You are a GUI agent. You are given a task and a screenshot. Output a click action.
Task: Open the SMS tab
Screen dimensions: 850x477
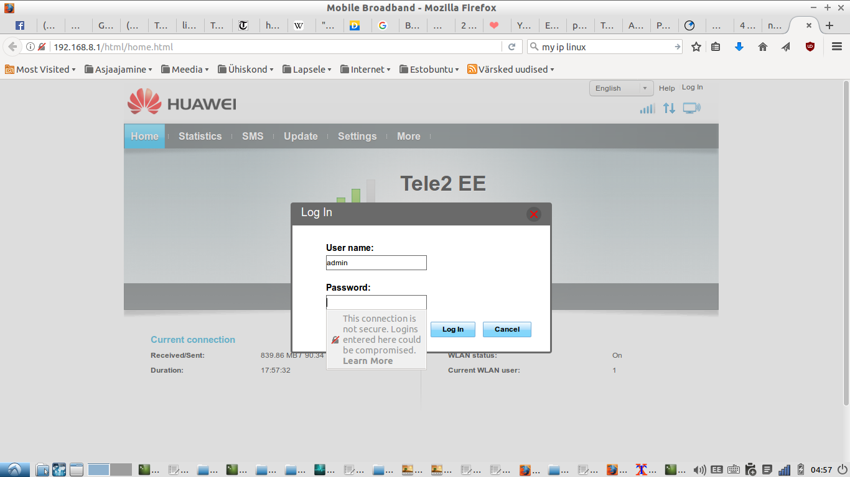tap(253, 136)
